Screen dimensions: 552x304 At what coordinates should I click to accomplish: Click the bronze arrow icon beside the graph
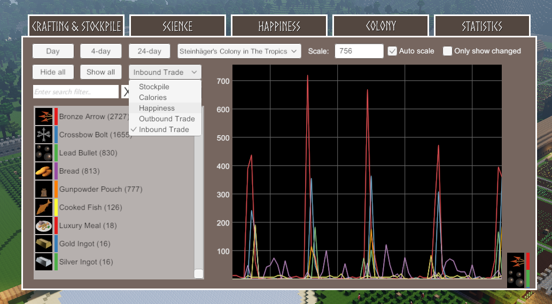(516, 261)
